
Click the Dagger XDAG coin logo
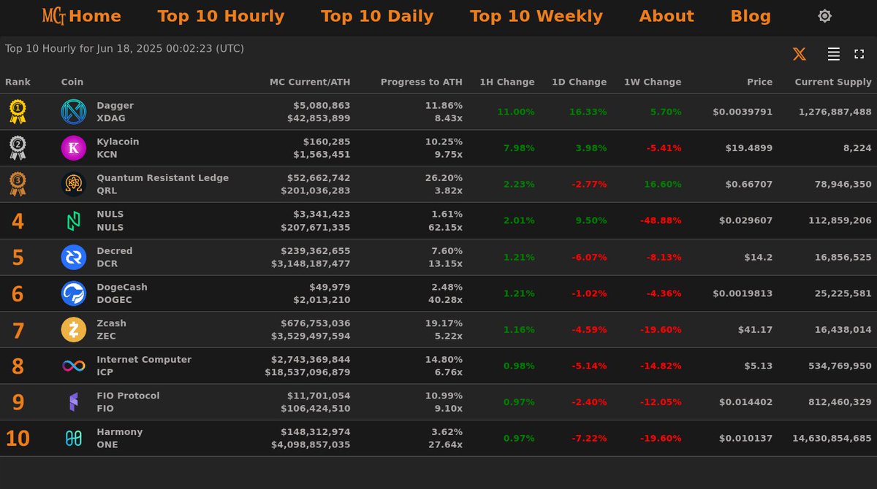[74, 112]
